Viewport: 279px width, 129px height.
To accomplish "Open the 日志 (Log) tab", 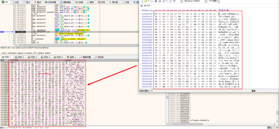I will pos(15,2).
